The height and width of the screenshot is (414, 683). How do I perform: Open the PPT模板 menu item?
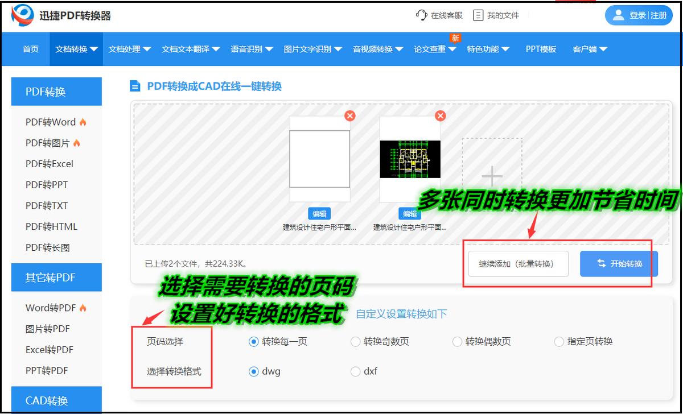540,49
